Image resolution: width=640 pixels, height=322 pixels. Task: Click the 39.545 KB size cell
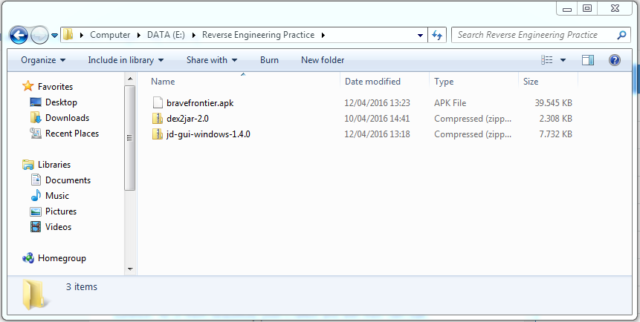[553, 103]
